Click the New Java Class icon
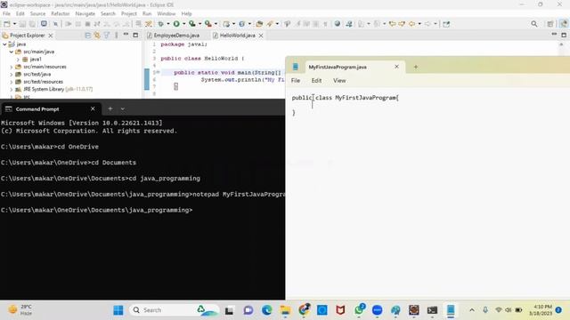 point(241,24)
